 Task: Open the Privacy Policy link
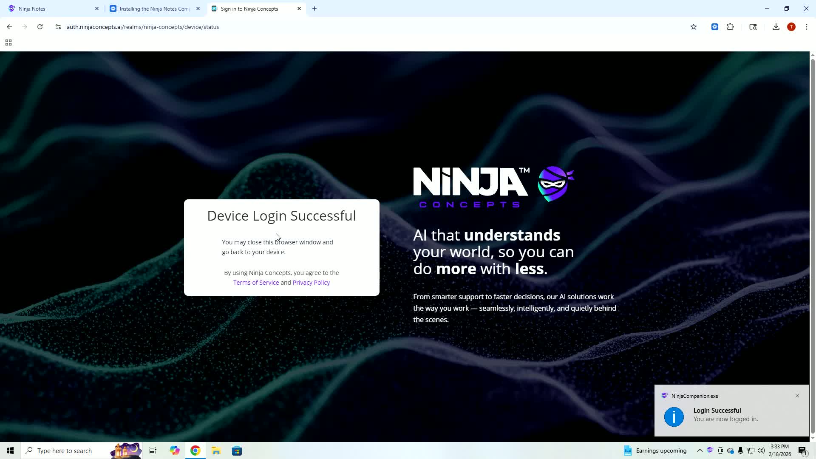coord(311,283)
